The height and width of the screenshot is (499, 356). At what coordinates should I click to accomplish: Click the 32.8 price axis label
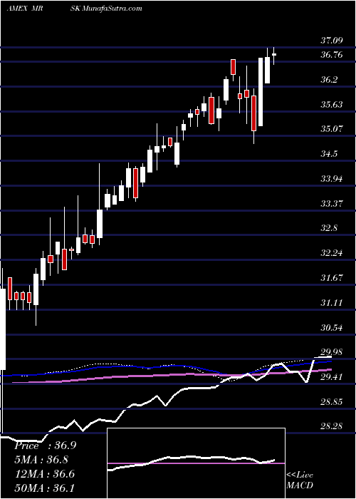329,228
